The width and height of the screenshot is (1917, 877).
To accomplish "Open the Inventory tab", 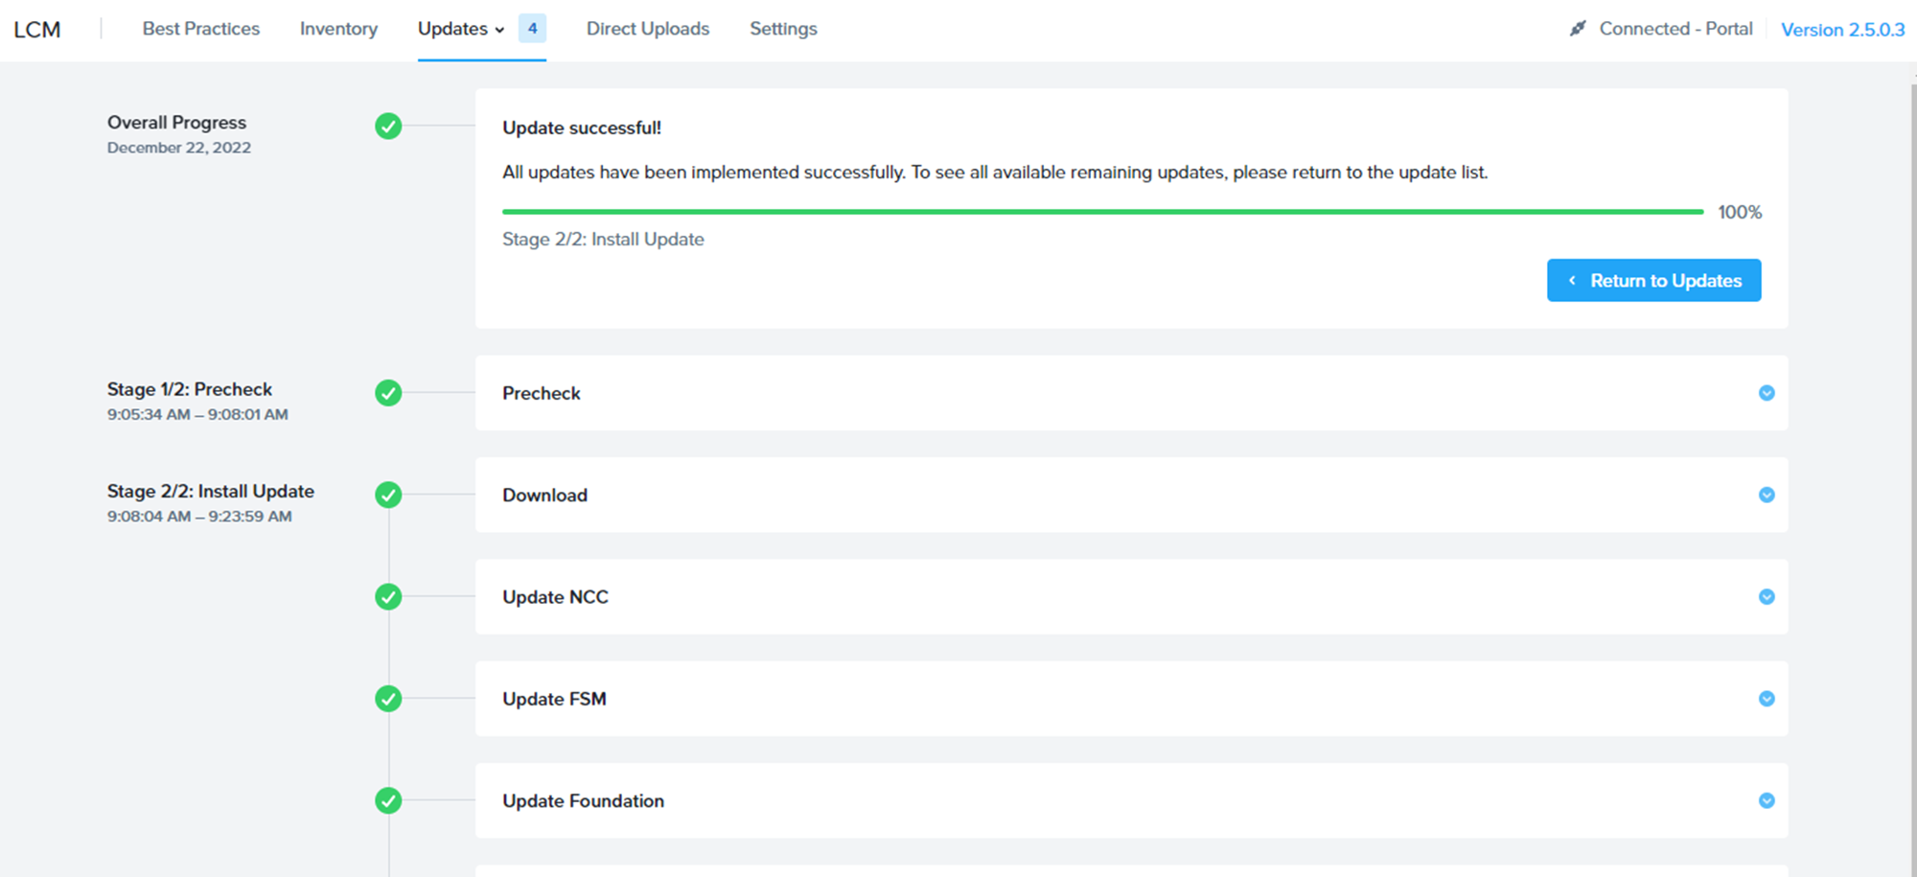I will point(338,29).
